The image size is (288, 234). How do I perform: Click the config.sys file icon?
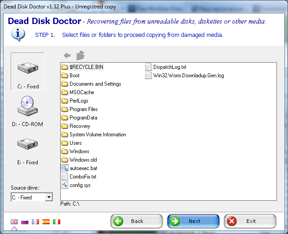coord(65,185)
